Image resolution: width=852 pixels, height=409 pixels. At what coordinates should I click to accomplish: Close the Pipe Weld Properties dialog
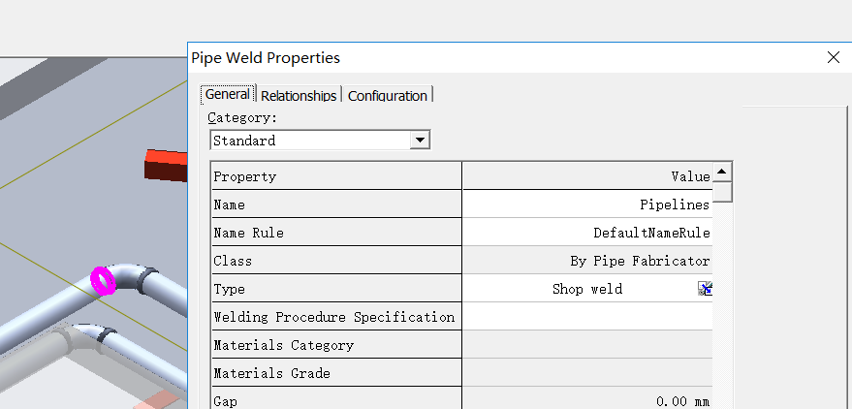pos(833,57)
